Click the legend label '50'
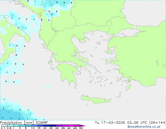The image size is (166, 129). 81,128
